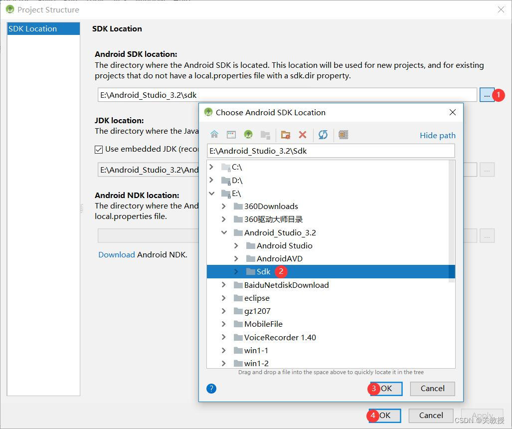This screenshot has height=429, width=512.
Task: Select the 360Downloads folder row
Action: tap(328, 206)
